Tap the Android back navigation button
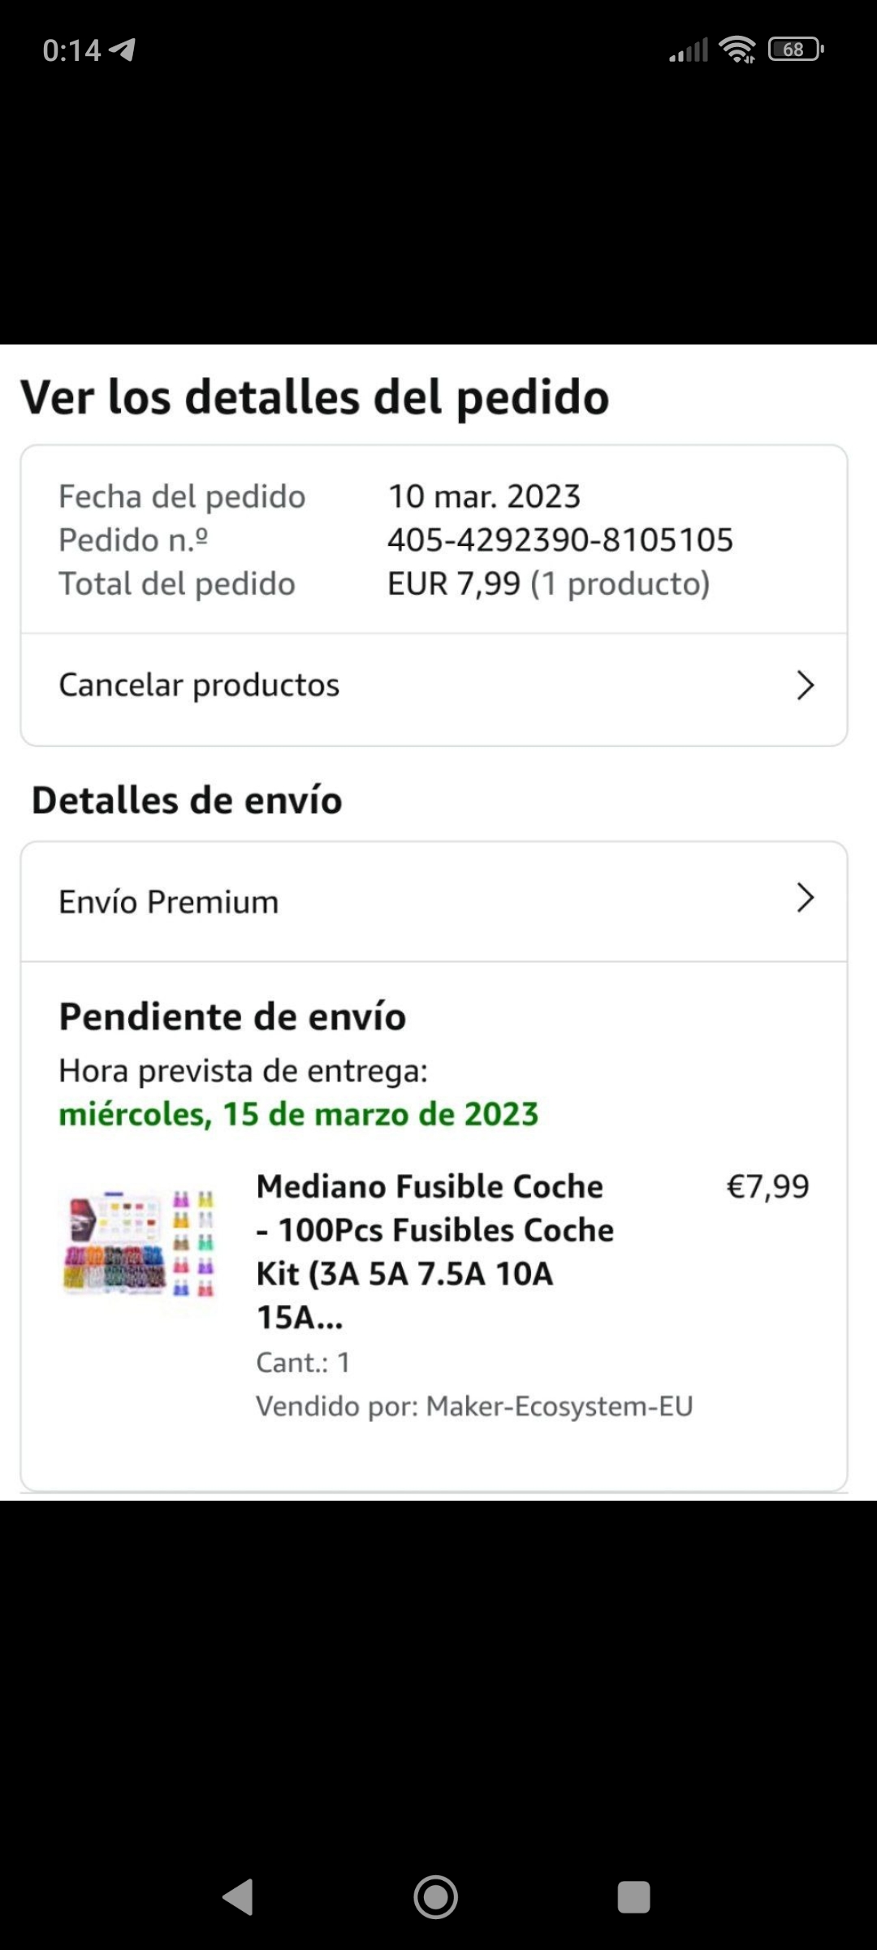Image resolution: width=877 pixels, height=1950 pixels. 238,1897
